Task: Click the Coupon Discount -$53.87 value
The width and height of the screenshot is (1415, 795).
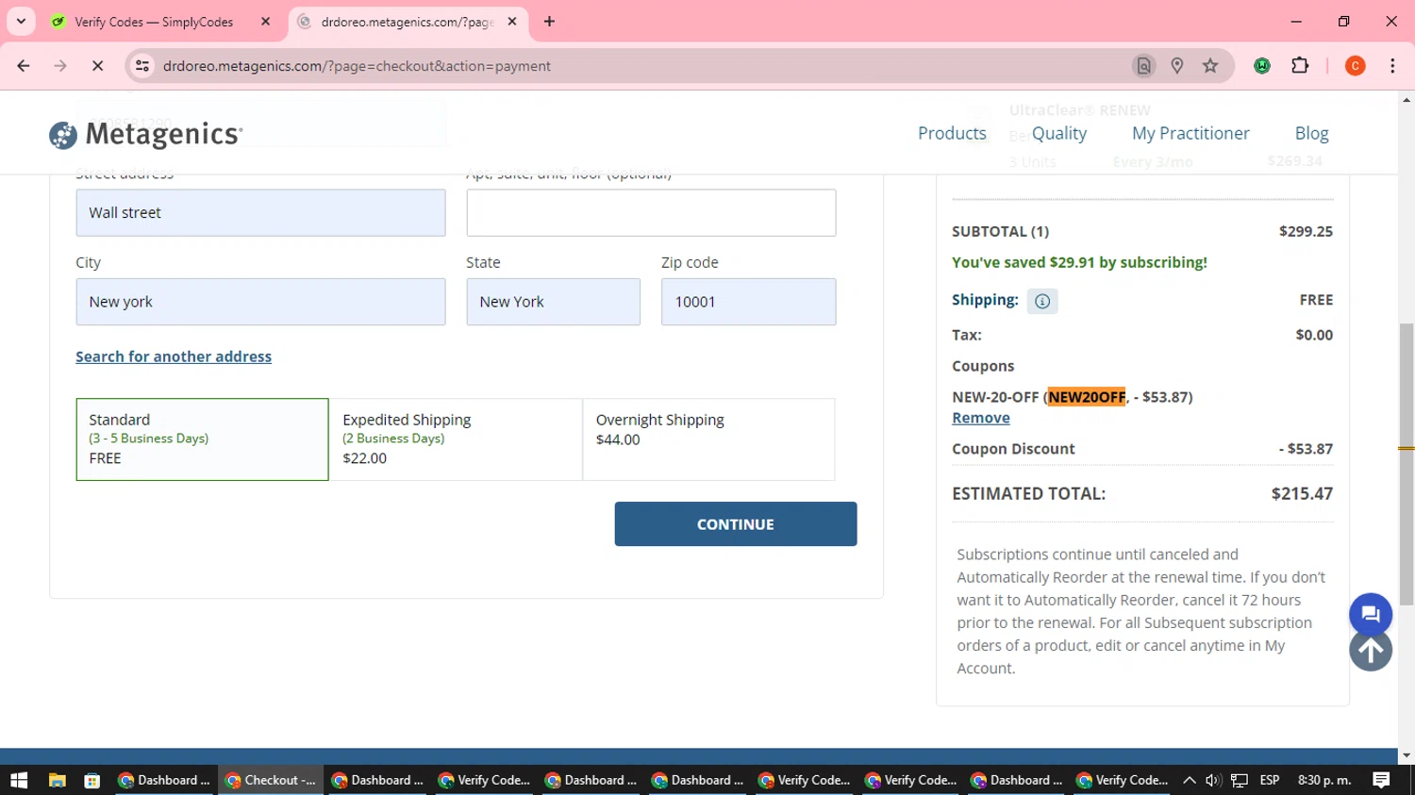Action: (x=1306, y=449)
